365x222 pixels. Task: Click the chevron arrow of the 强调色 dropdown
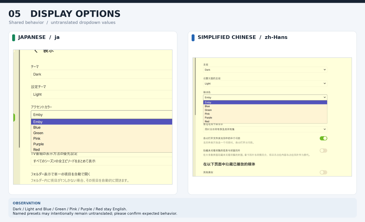(x=325, y=97)
